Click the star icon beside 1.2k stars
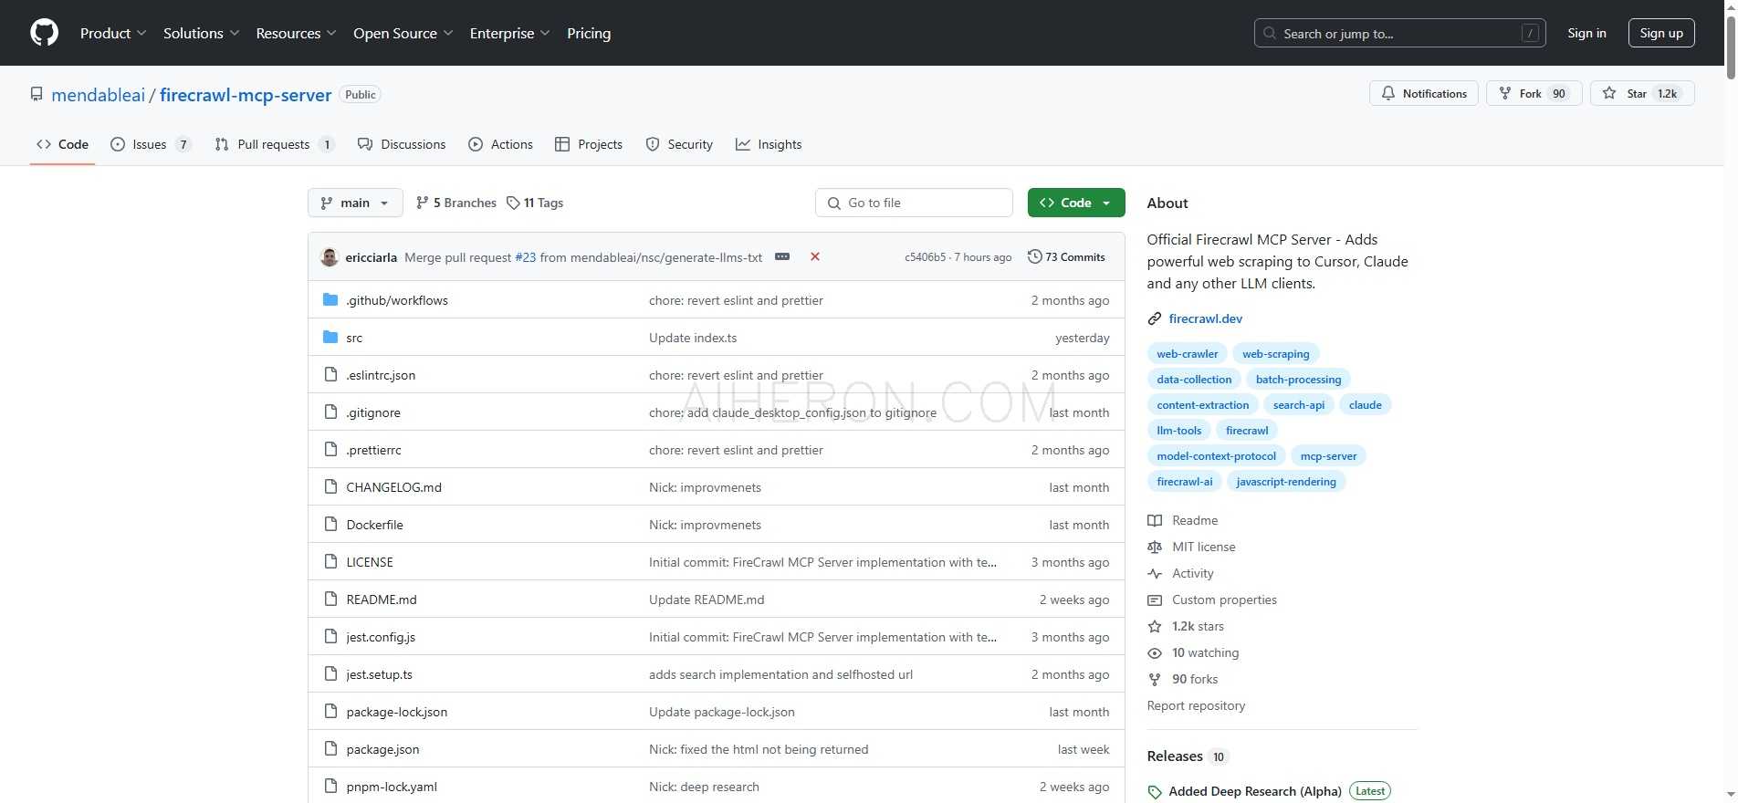Viewport: 1738px width, 803px height. pos(1155,626)
